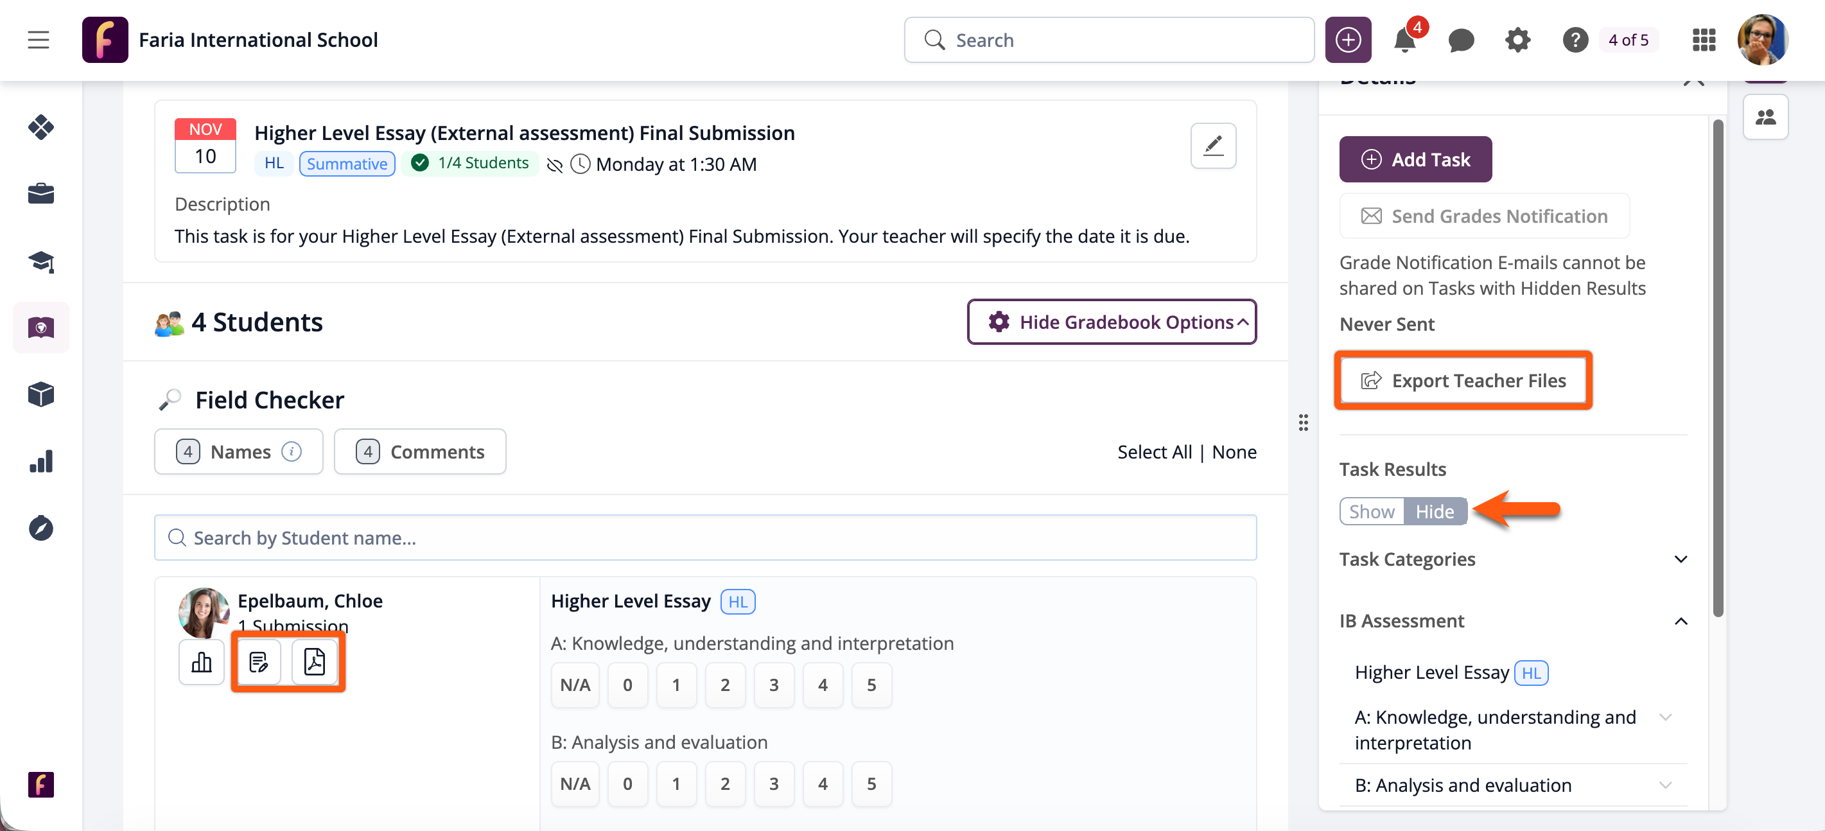1825x831 pixels.
Task: Click the pencil edit task icon
Action: tap(1213, 146)
